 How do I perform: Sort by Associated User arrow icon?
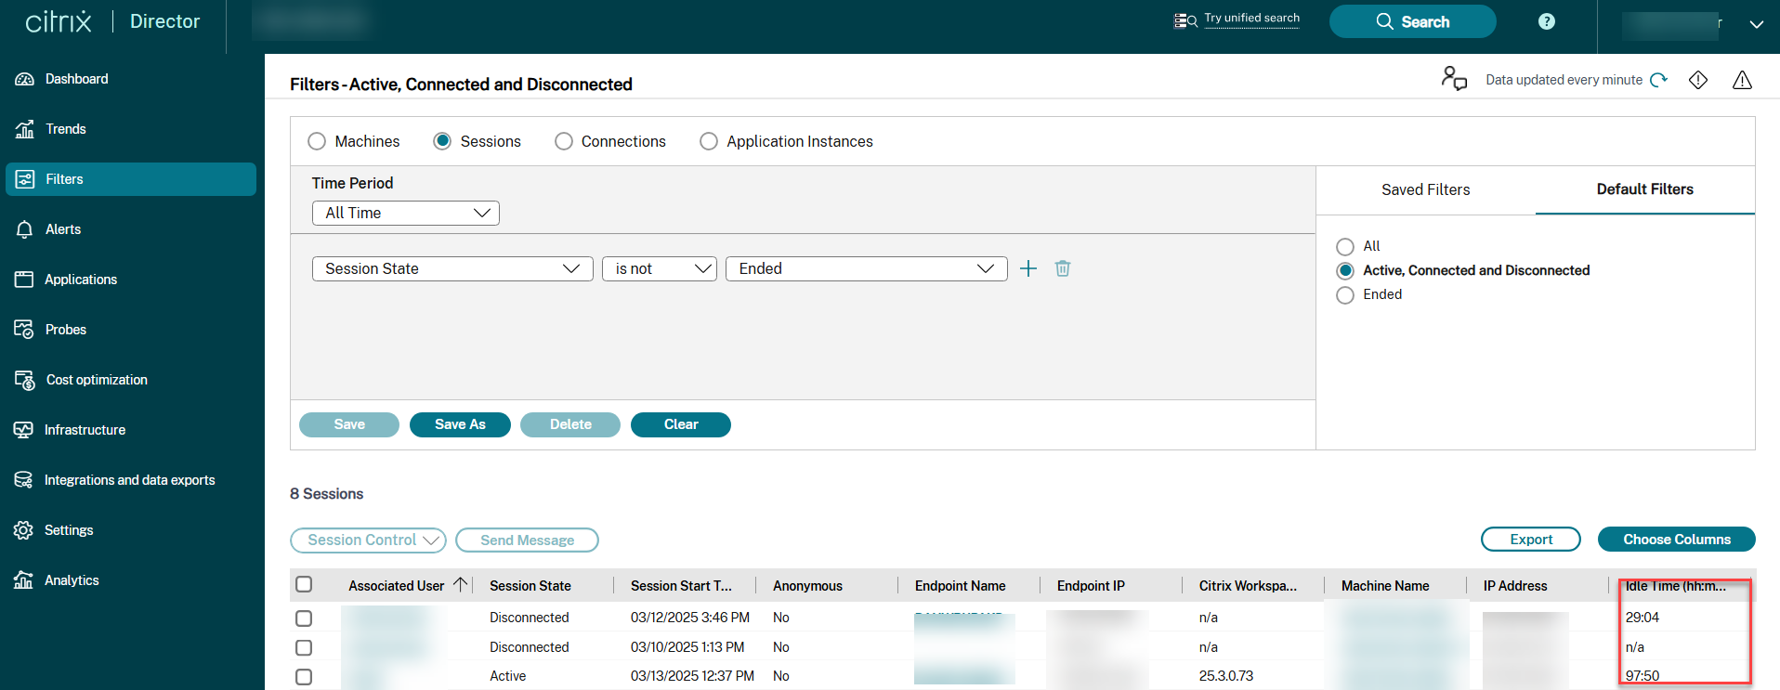coord(460,585)
